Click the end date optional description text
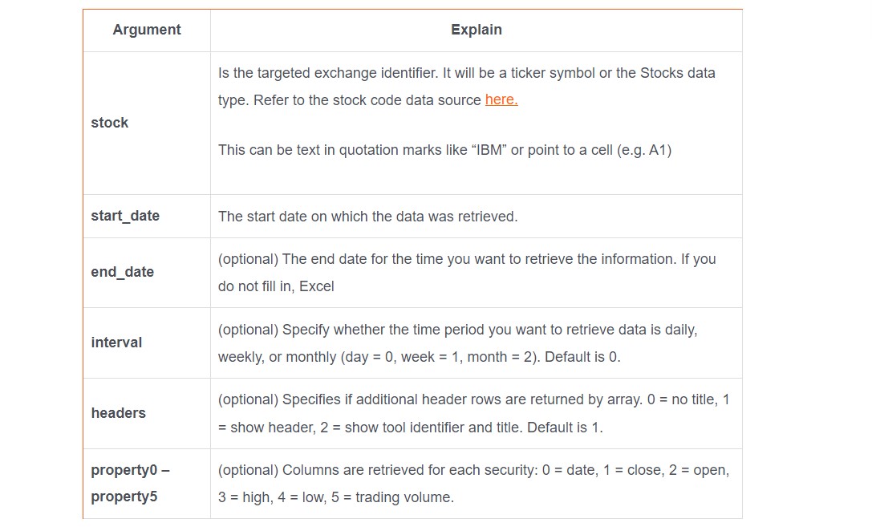Image resolution: width=872 pixels, height=531 pixels. 467,273
